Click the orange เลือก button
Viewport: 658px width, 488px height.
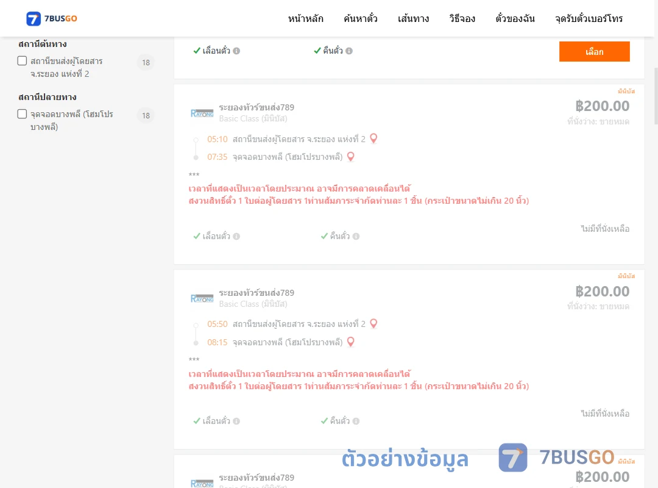pos(594,51)
